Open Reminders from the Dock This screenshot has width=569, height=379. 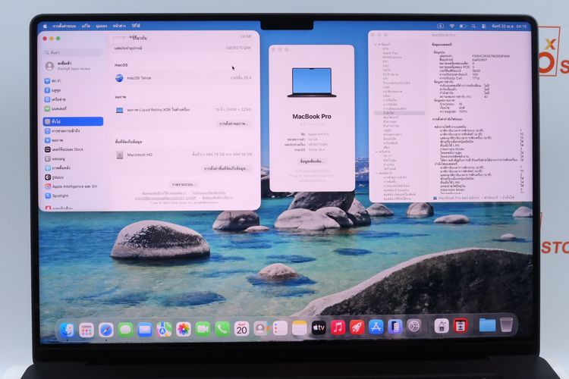[x=280, y=328]
